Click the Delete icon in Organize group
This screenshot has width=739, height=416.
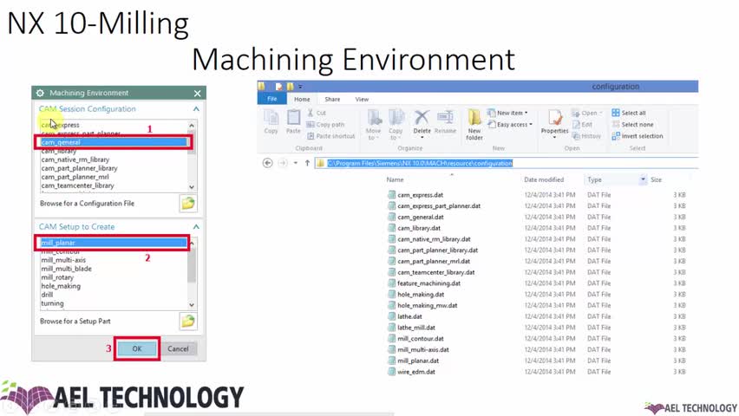pyautogui.click(x=422, y=124)
